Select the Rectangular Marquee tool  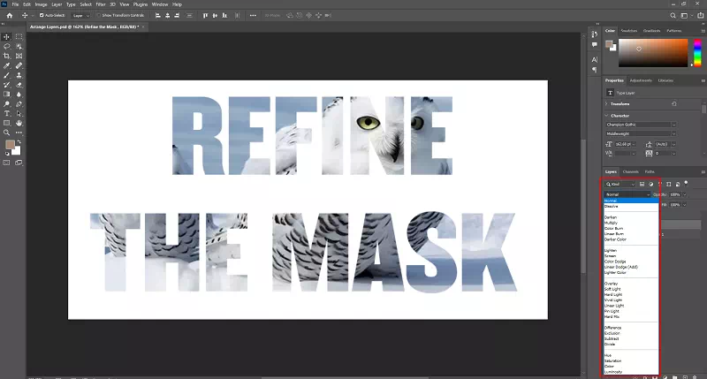(19, 37)
